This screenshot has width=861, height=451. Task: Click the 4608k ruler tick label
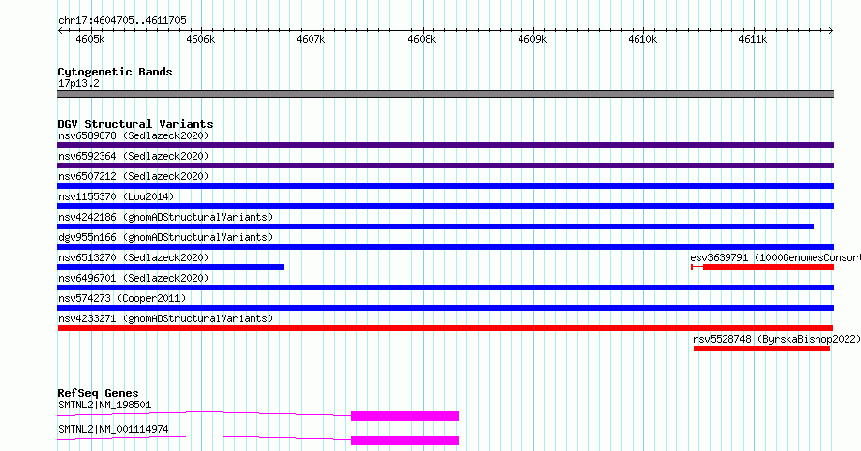[422, 39]
